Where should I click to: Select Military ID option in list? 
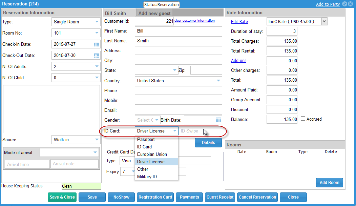pyautogui.click(x=147, y=177)
